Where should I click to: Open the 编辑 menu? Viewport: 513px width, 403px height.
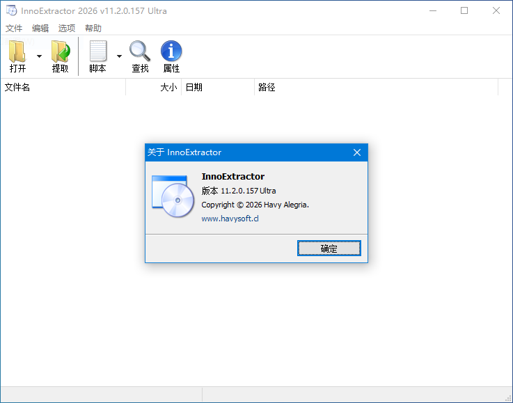coord(40,29)
